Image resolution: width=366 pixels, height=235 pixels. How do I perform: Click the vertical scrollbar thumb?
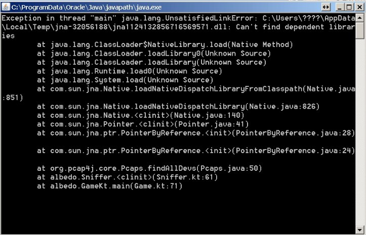tap(360, 30)
